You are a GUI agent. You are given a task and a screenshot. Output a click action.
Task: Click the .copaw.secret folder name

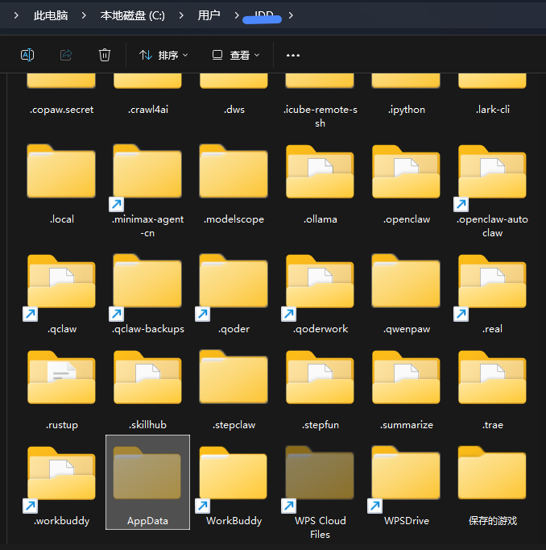pyautogui.click(x=62, y=110)
